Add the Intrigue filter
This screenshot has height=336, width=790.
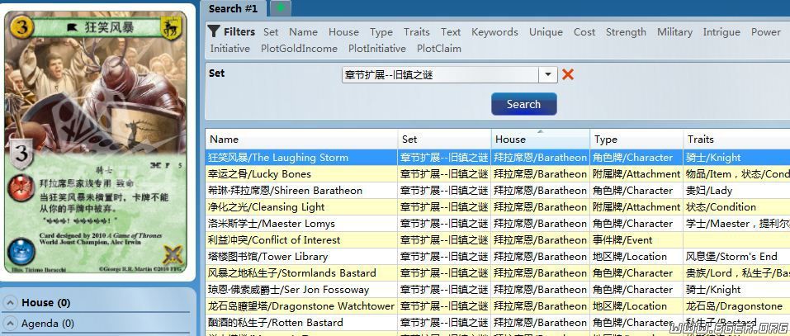tap(721, 31)
